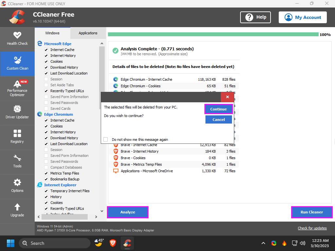Click Brave Metrics Temp Files icon
The width and height of the screenshot is (335, 251).
(115, 164)
